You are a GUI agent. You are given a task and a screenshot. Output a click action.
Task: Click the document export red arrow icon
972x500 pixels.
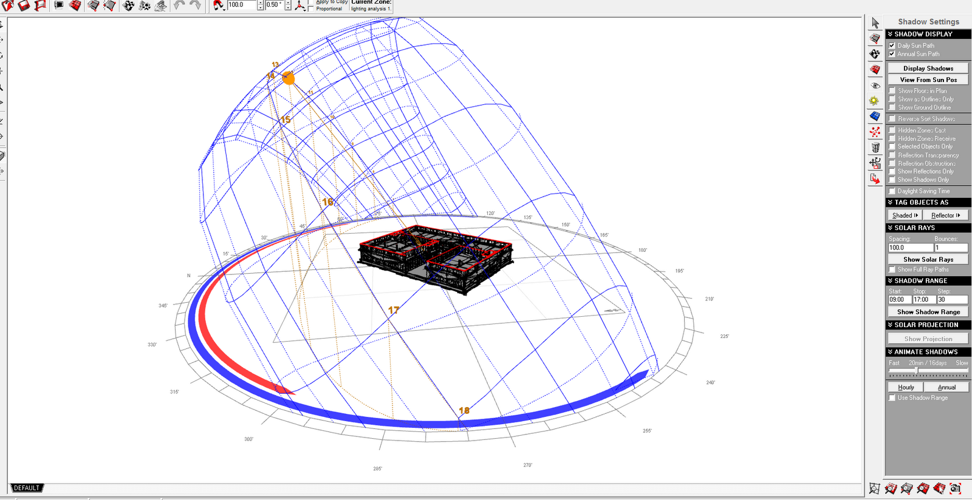click(x=875, y=179)
